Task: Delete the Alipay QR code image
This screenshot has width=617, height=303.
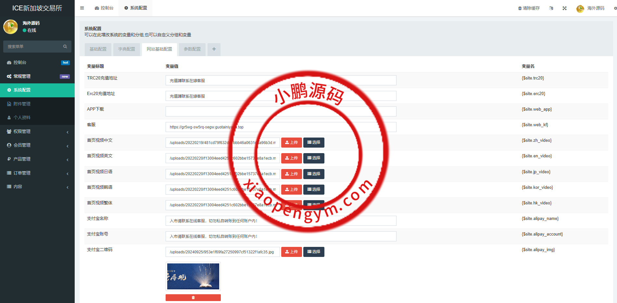Action: point(193,297)
